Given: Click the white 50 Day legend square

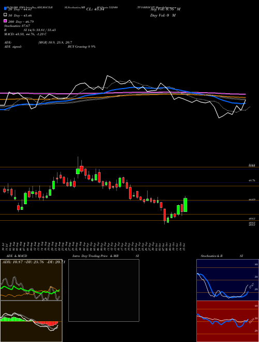Looking at the screenshot, I should click(5, 15).
